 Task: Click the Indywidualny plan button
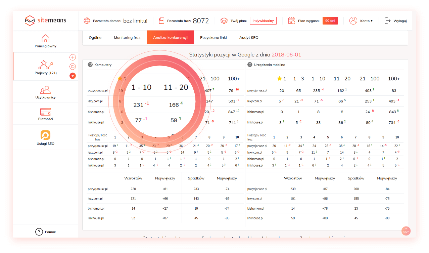(x=263, y=21)
